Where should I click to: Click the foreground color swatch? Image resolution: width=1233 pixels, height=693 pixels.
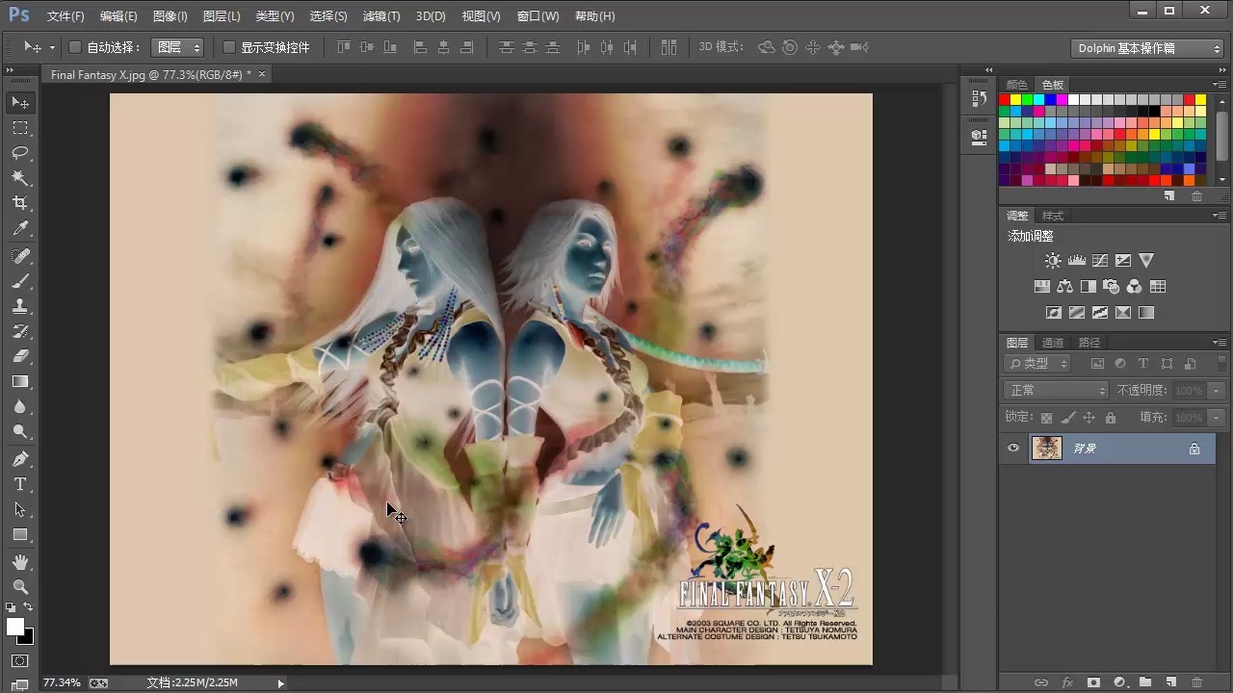[x=15, y=627]
